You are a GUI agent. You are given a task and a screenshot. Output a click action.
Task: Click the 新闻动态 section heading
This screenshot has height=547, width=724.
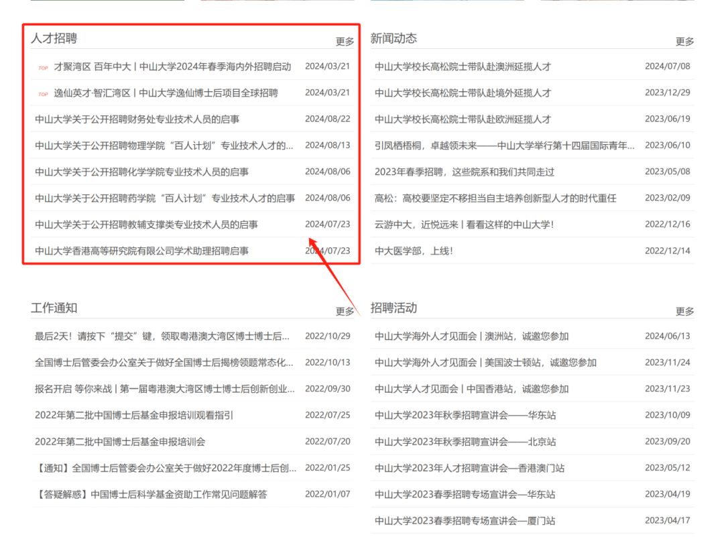pos(394,38)
